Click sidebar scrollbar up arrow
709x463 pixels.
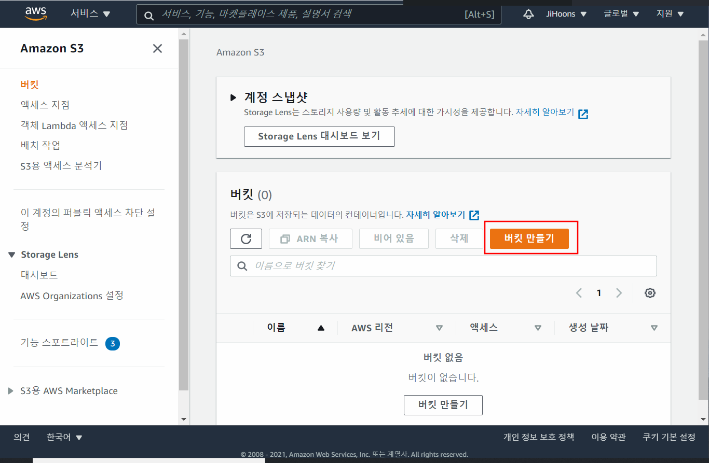[x=184, y=34]
